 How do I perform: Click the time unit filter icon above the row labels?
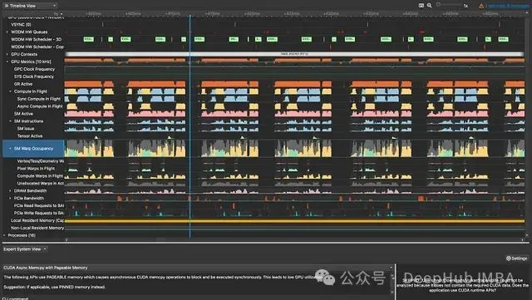pos(57,14)
